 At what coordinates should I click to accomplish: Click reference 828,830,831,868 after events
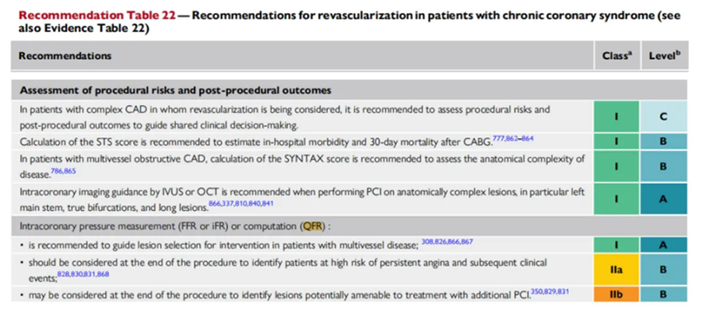pyautogui.click(x=83, y=273)
